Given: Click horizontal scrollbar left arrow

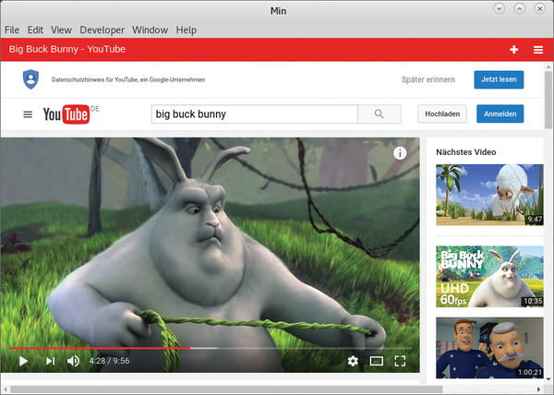Looking at the screenshot, I should [x=6, y=389].
